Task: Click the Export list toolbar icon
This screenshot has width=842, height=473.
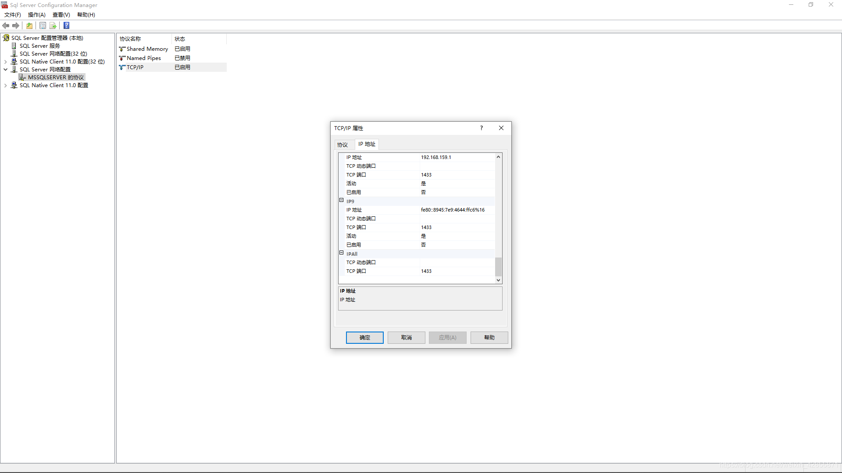Action: [53, 25]
